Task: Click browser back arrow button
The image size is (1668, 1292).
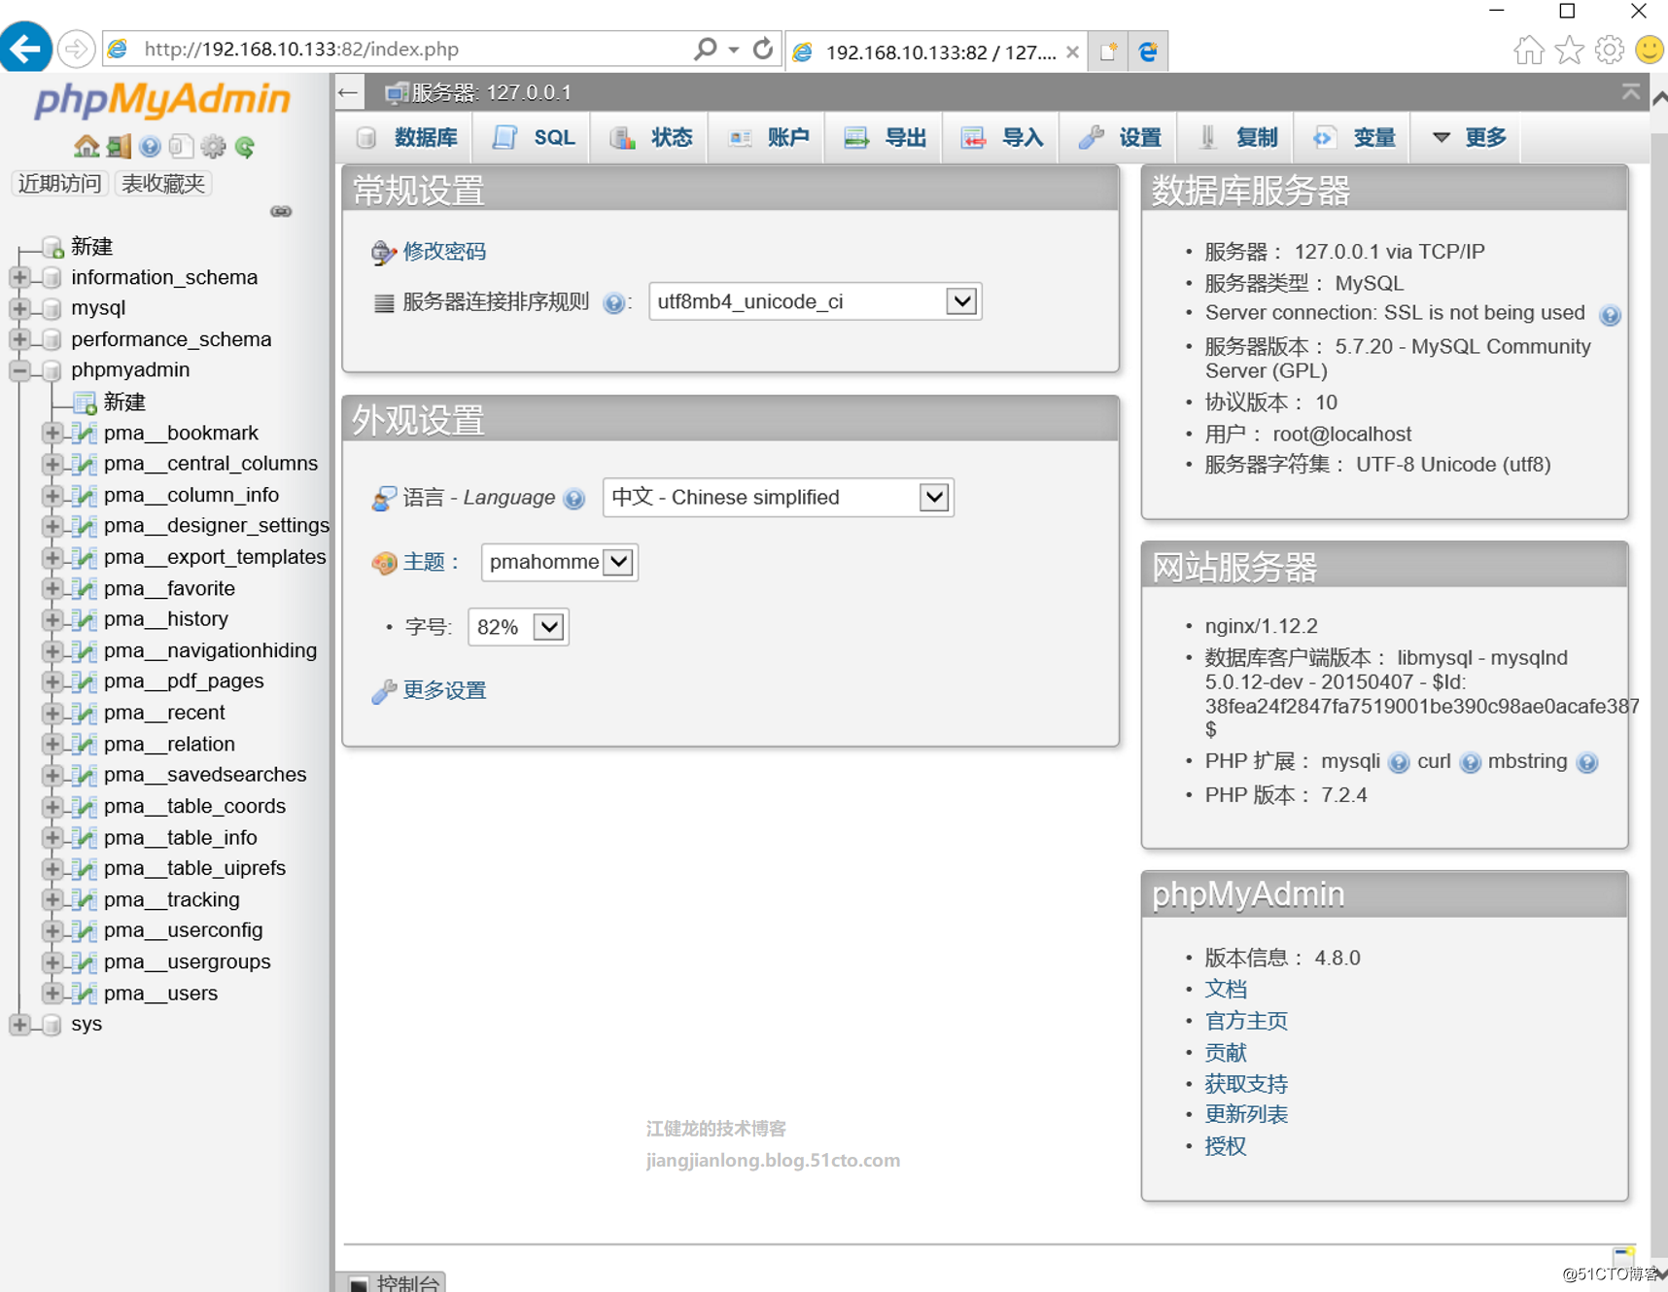Action: point(25,47)
